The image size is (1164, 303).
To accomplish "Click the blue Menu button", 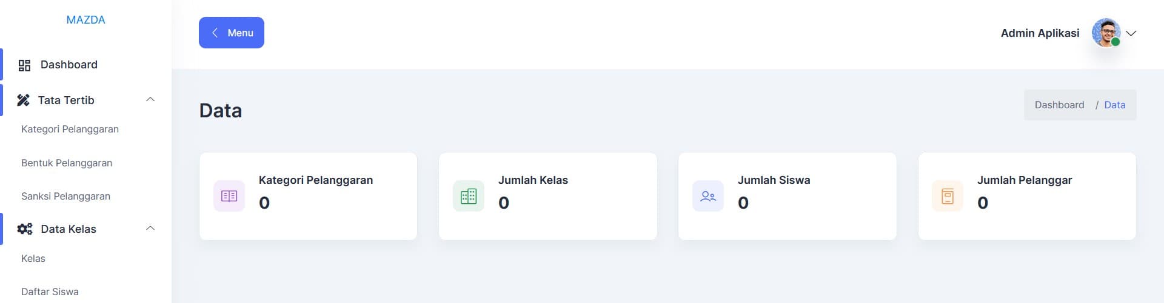I will pos(232,33).
